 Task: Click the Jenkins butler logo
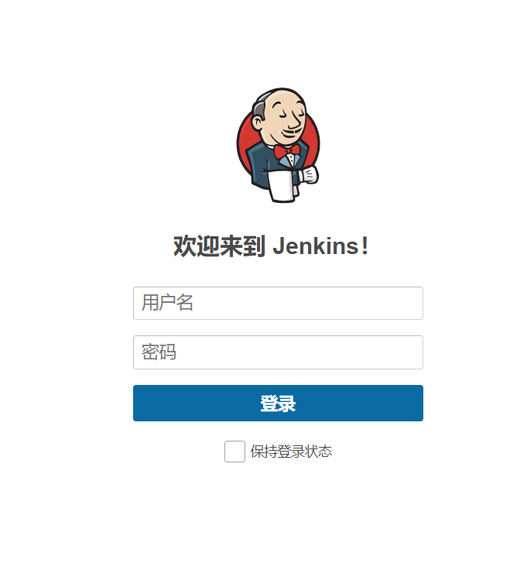click(278, 146)
